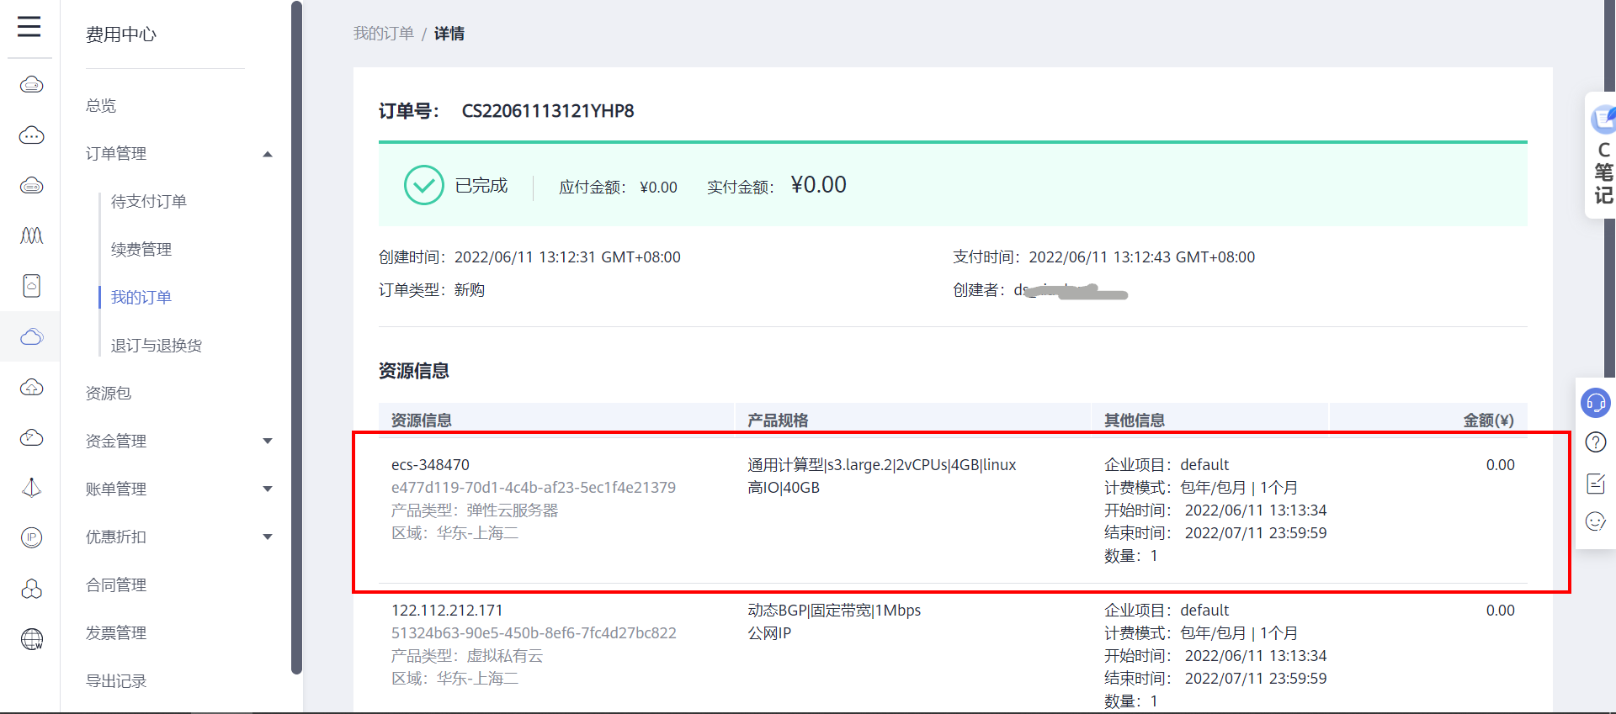The image size is (1616, 714).
Task: Click the cloud with gauge icon
Action: pos(31,437)
